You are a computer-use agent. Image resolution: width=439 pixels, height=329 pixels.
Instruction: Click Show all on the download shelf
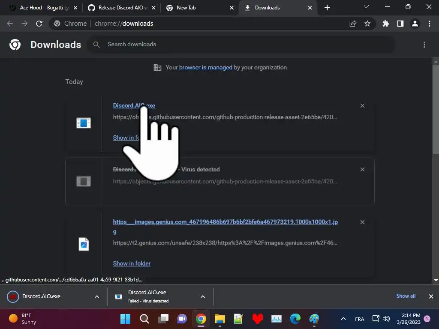(406, 296)
